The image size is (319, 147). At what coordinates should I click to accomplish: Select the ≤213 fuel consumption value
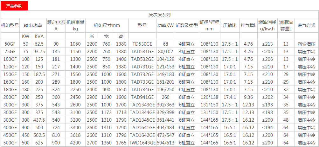coord(267,44)
